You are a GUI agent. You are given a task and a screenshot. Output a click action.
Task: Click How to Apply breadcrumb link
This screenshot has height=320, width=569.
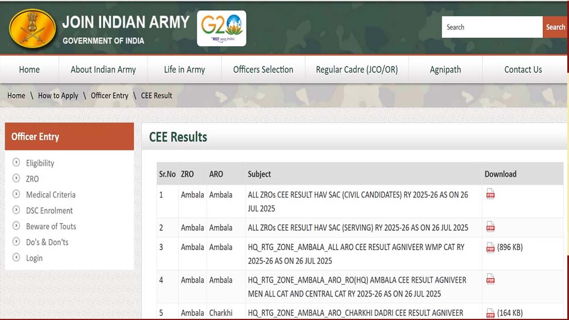58,96
